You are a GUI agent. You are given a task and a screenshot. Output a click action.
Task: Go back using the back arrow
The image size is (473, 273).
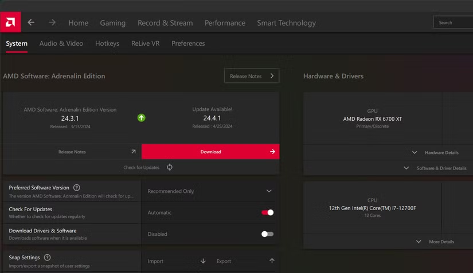click(31, 22)
